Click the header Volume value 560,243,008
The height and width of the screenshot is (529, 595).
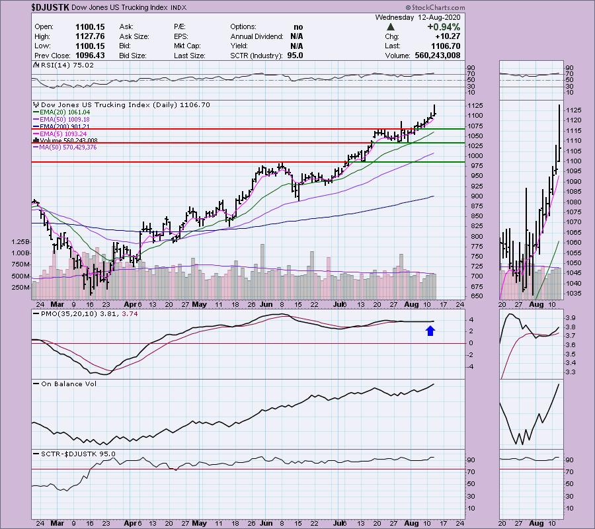point(438,56)
